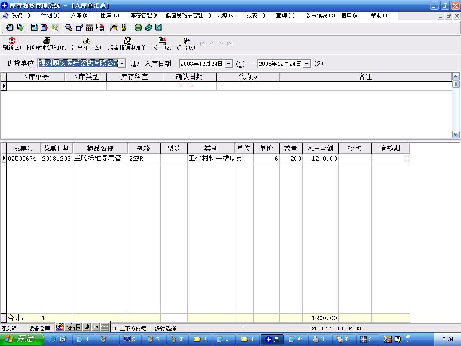Select the 三腔标准导尿管 item name cell

click(100, 159)
